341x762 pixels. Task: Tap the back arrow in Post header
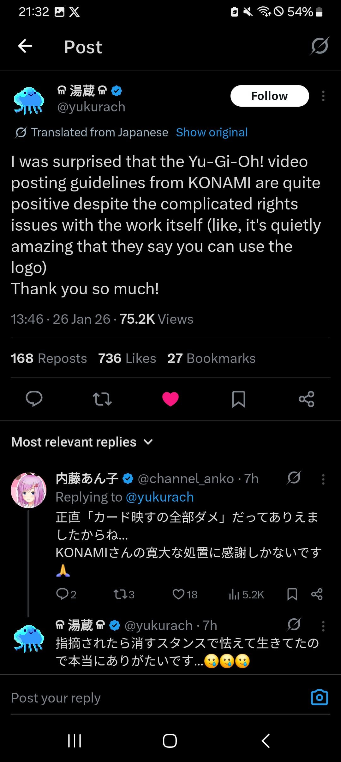[x=25, y=47]
